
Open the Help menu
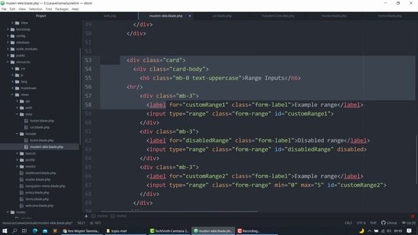tap(75, 9)
